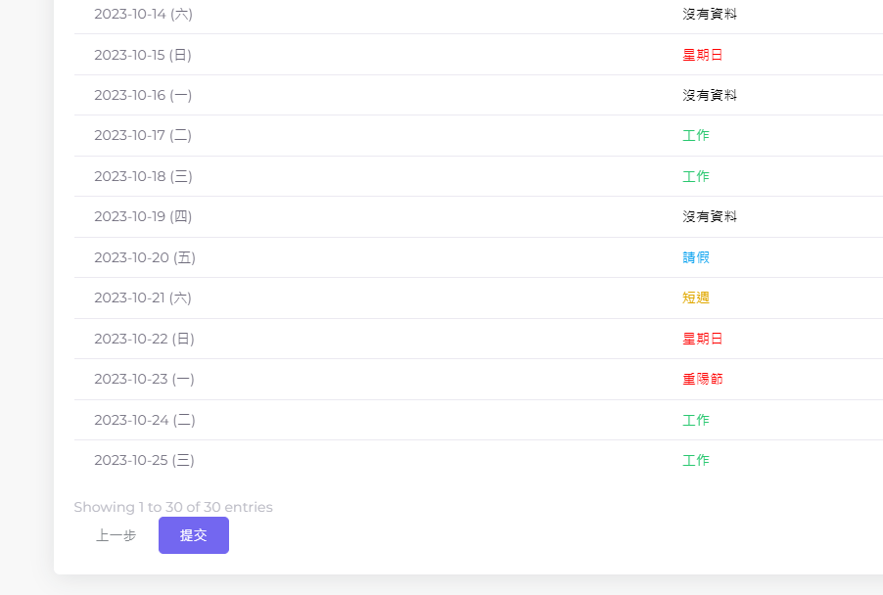Click the blue 請假 status for 2023-10-20
This screenshot has width=883, height=595.
point(695,257)
